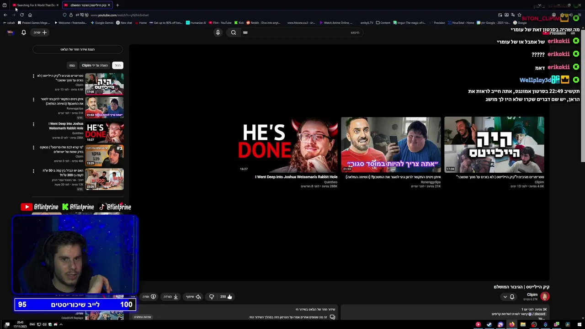Bookmark this page with star icon
The image size is (585, 329).
519,15
